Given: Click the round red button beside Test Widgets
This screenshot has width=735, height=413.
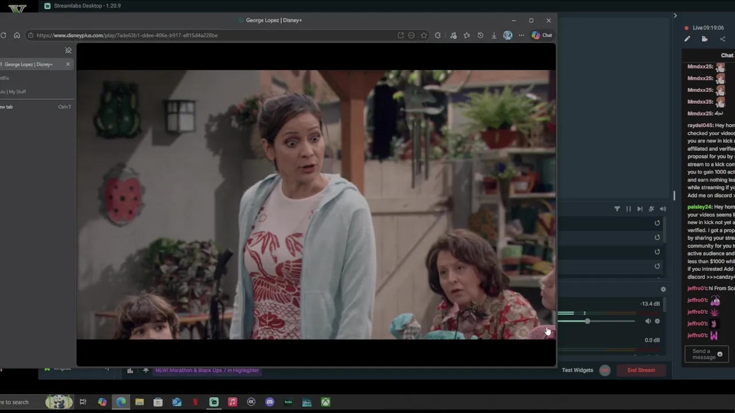Looking at the screenshot, I should (605, 371).
